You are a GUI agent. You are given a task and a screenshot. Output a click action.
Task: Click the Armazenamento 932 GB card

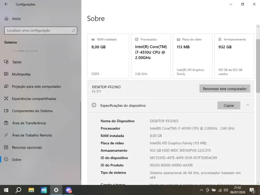234,56
